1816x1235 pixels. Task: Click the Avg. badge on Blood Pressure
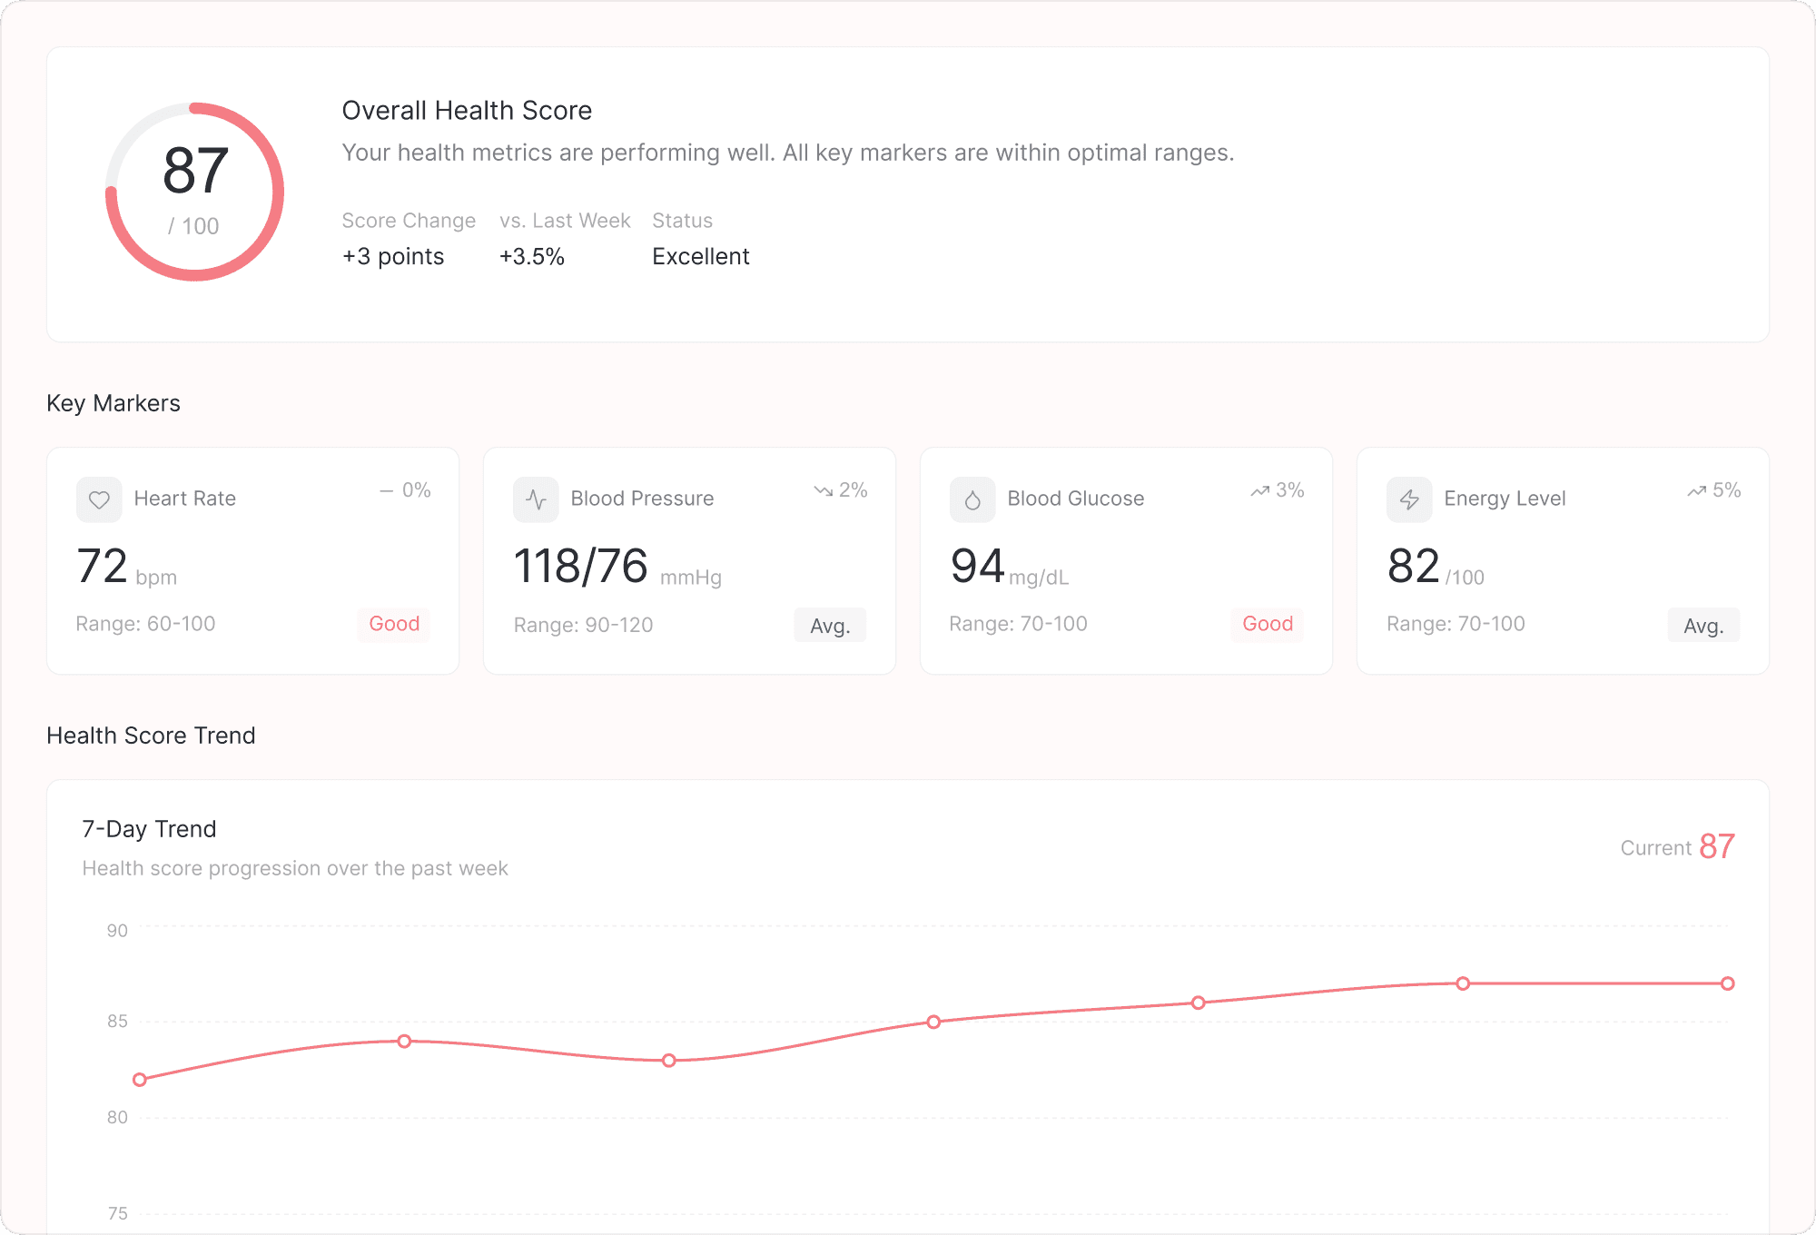[830, 626]
